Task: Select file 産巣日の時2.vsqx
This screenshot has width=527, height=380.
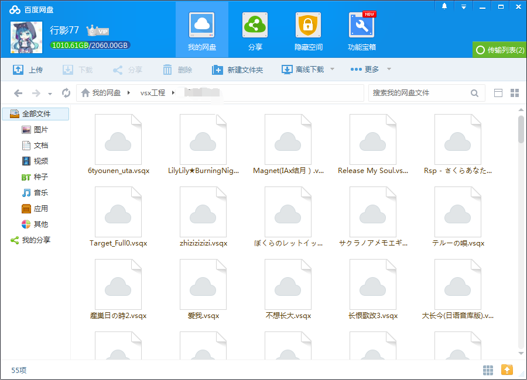Action: 118,289
